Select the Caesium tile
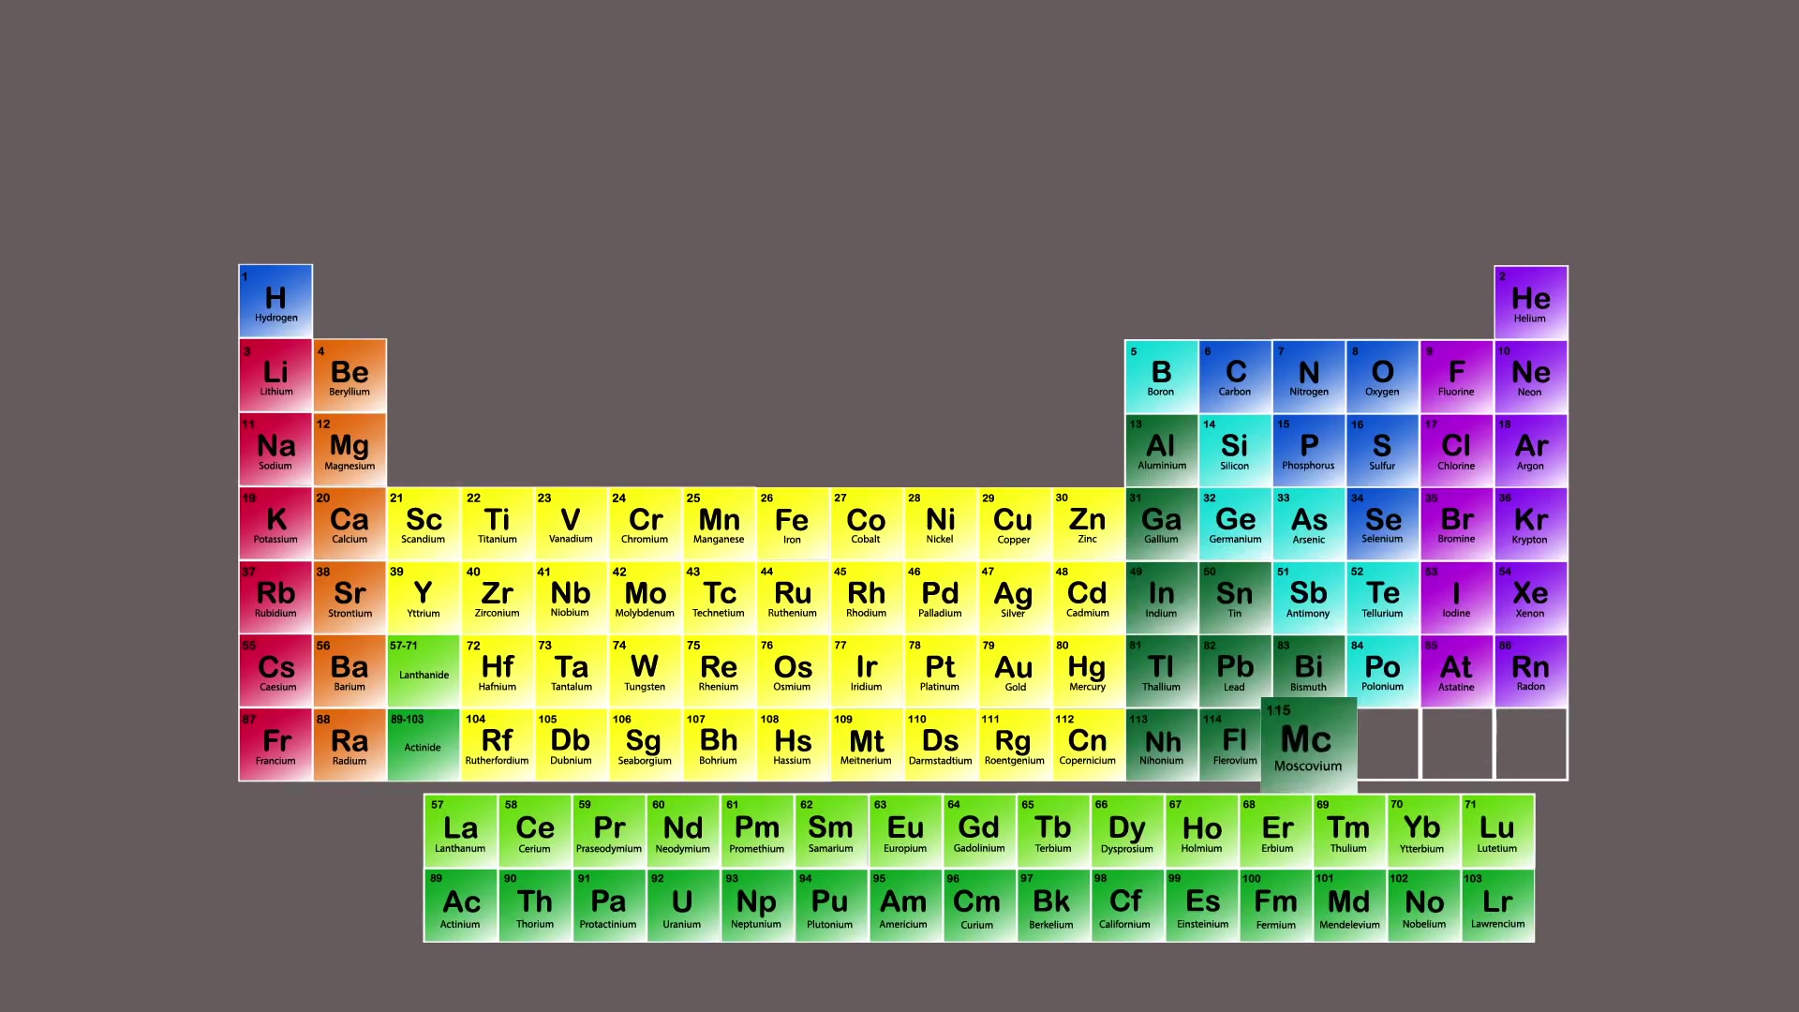 275,671
